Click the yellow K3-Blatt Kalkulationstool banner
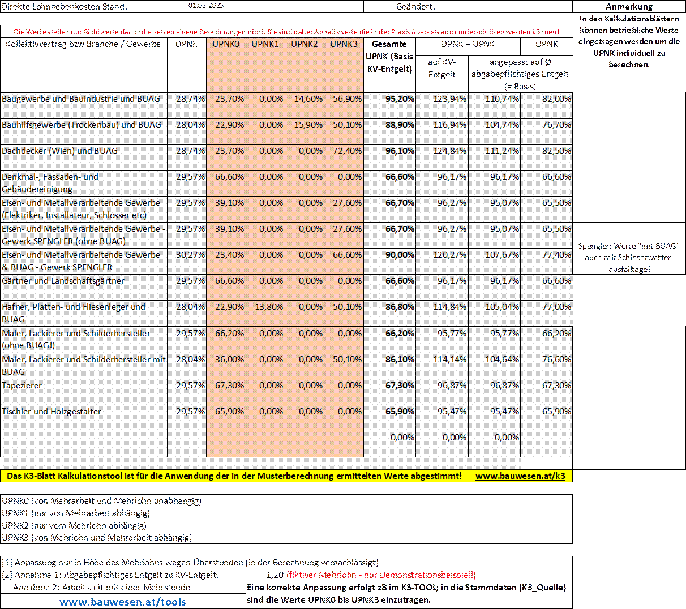This screenshot has height=609, width=686. coord(234,476)
